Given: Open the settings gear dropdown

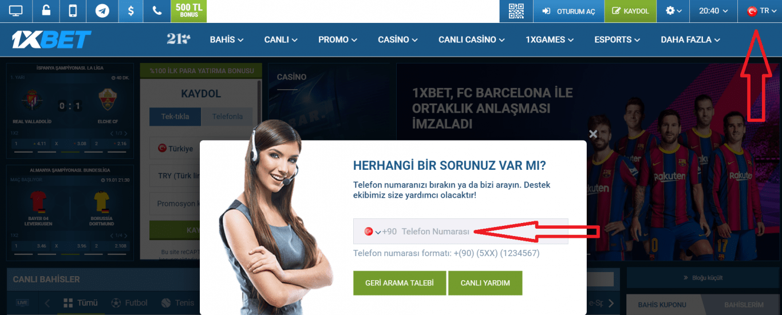Looking at the screenshot, I should pyautogui.click(x=674, y=11).
